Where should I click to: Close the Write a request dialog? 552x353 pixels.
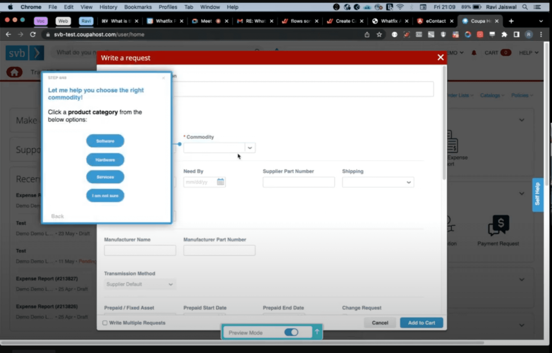440,57
